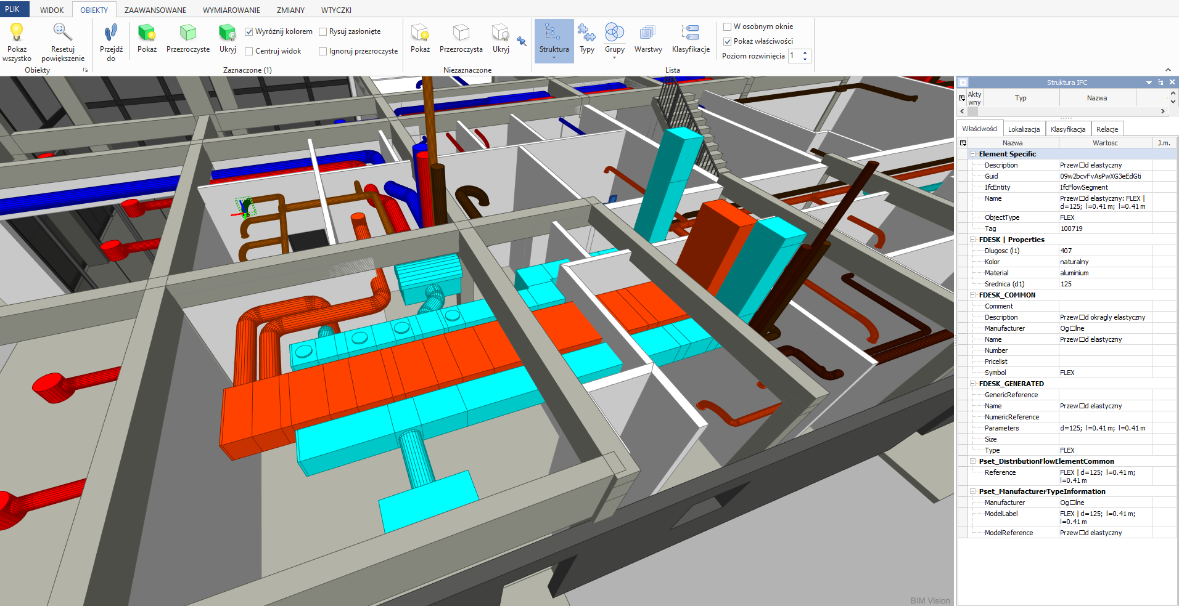Hide unselected objects using Ukryj icon
Screen dimensions: 1179x606
(500, 33)
